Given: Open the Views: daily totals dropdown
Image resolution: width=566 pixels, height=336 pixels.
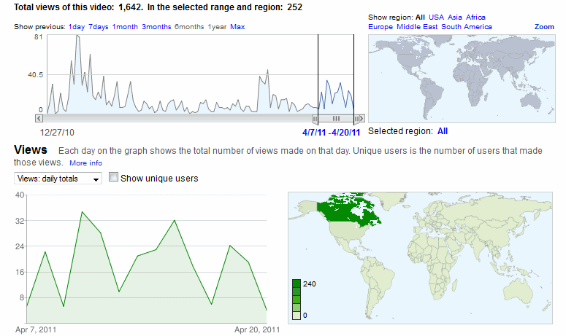Looking at the screenshot, I should tap(58, 179).
